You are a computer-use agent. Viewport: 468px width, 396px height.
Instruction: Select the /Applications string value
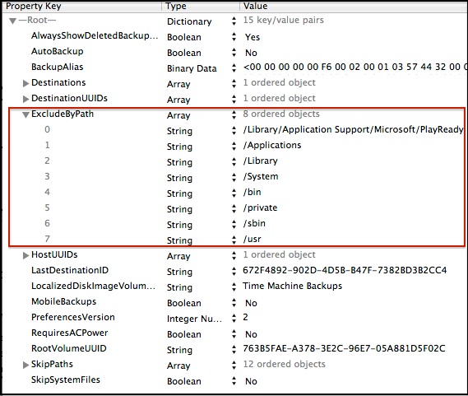coord(272,145)
